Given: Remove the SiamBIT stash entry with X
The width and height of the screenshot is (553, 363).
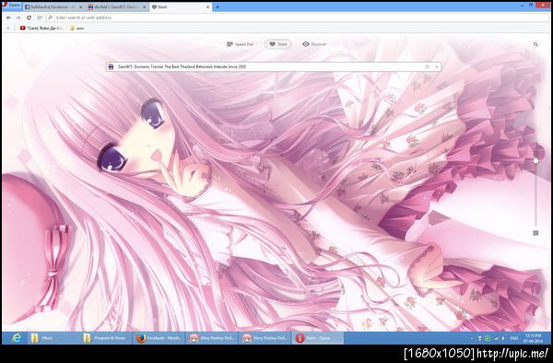Looking at the screenshot, I should (437, 66).
